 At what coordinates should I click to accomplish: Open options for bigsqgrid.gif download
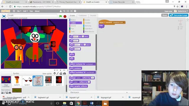123,97
